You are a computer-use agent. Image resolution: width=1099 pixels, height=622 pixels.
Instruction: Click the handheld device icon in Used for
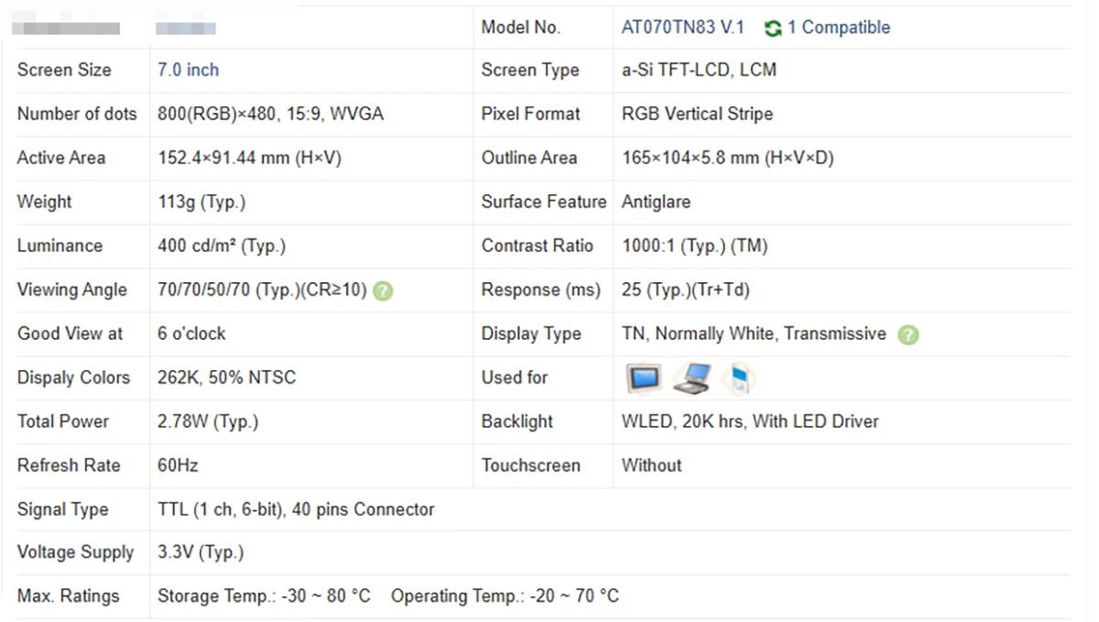point(738,378)
